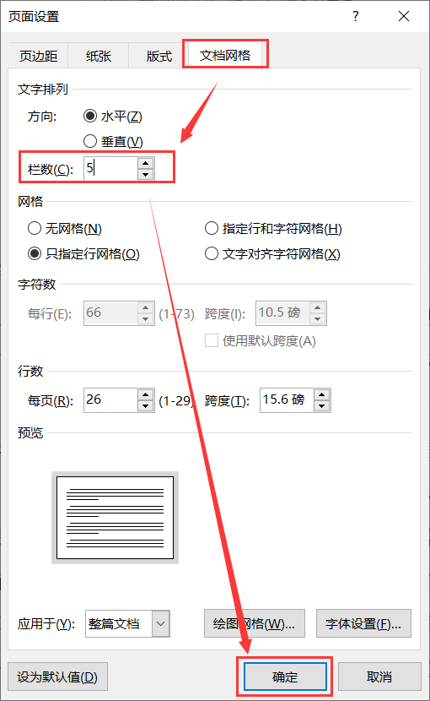Increase 栏数 with up spinner arrow
430x701 pixels.
146,163
